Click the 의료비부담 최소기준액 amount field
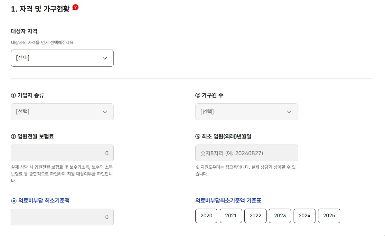 pyautogui.click(x=62, y=217)
